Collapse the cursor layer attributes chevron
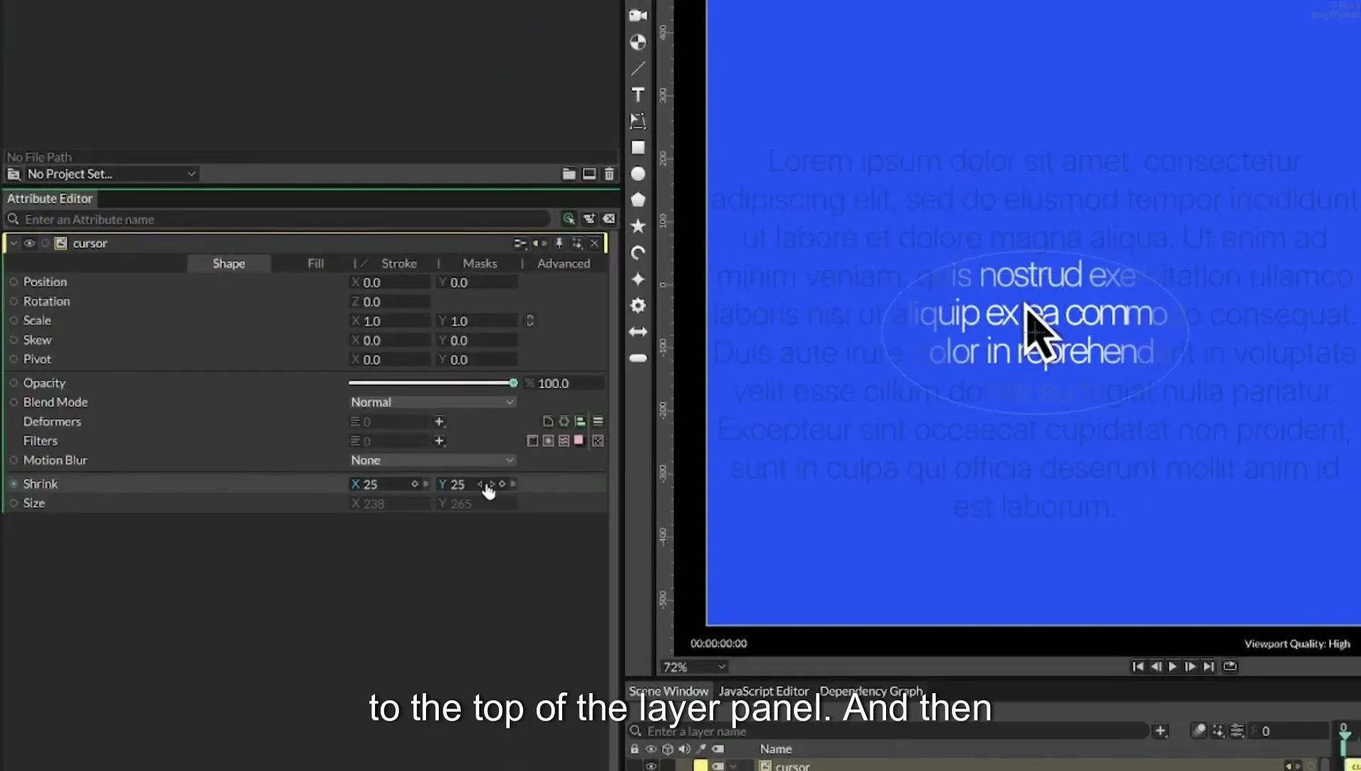The image size is (1361, 771). click(x=13, y=243)
